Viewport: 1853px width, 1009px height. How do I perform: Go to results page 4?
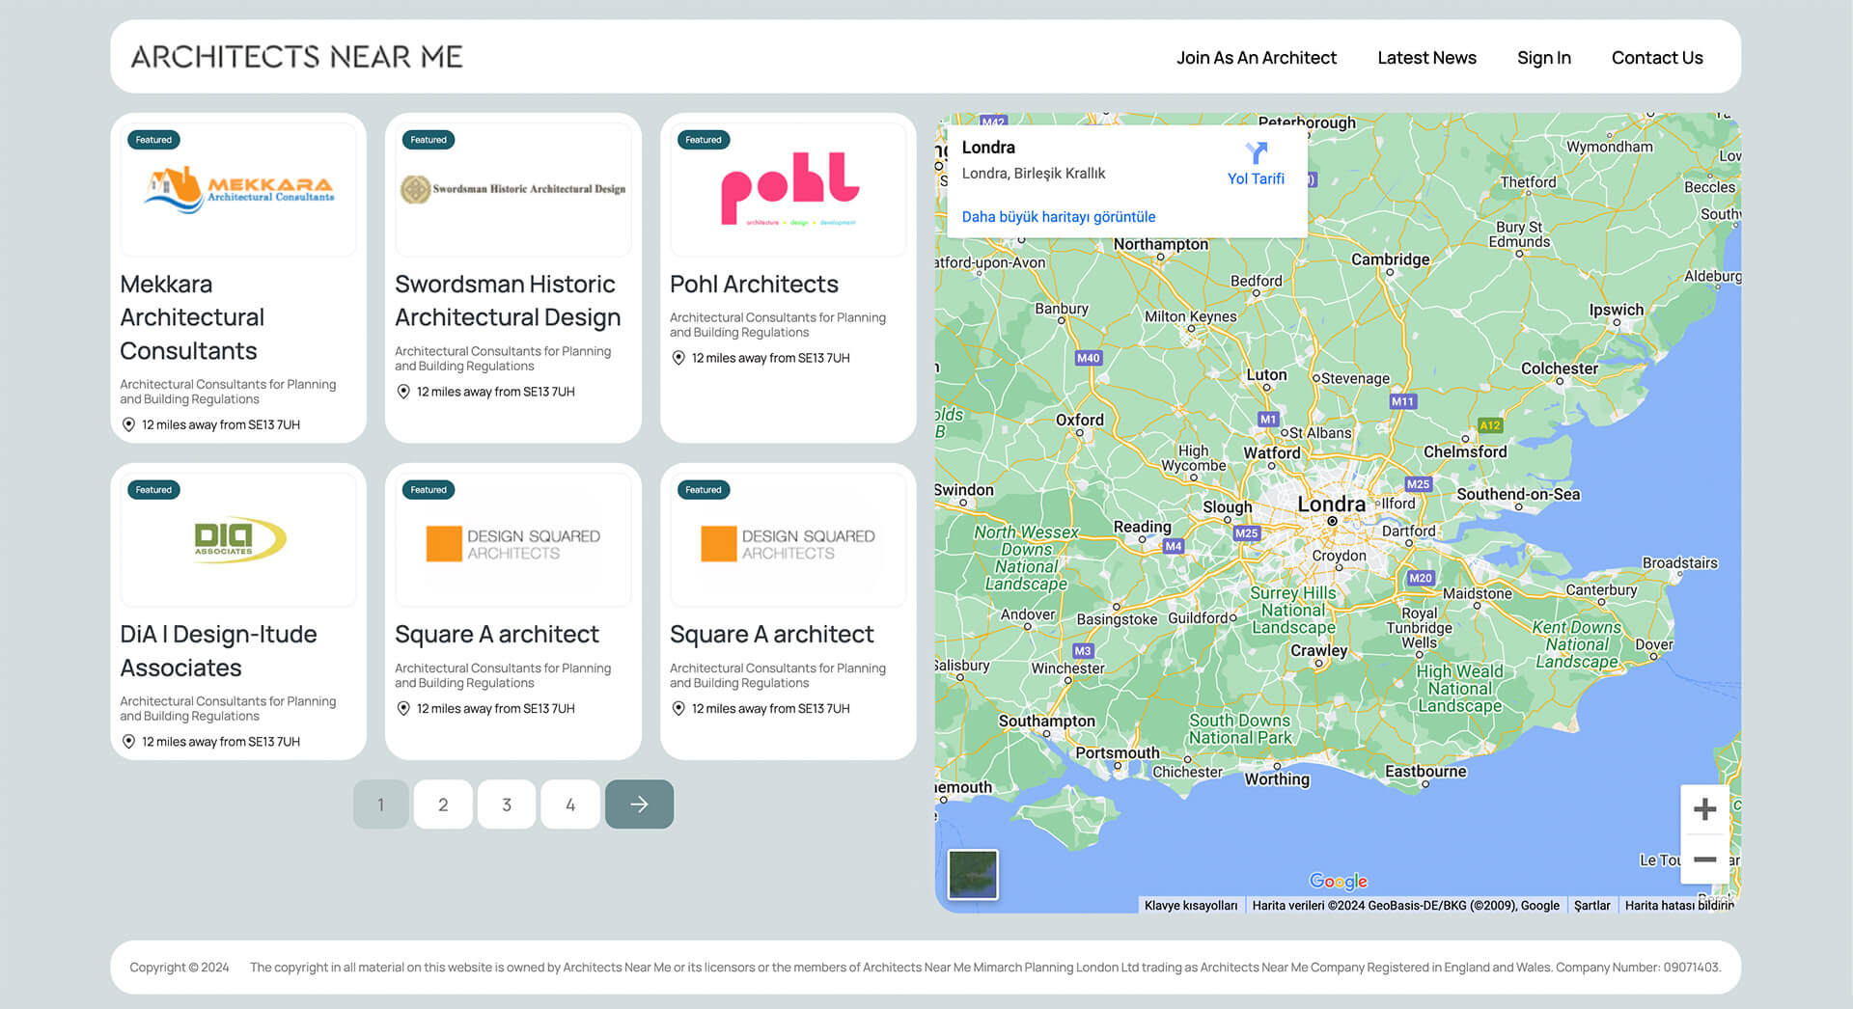[x=570, y=804]
